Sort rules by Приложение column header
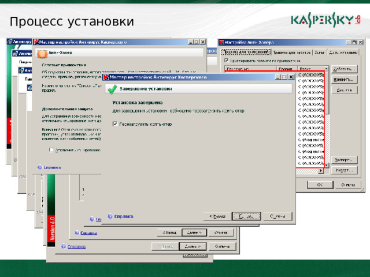The image size is (370, 277). (250, 69)
